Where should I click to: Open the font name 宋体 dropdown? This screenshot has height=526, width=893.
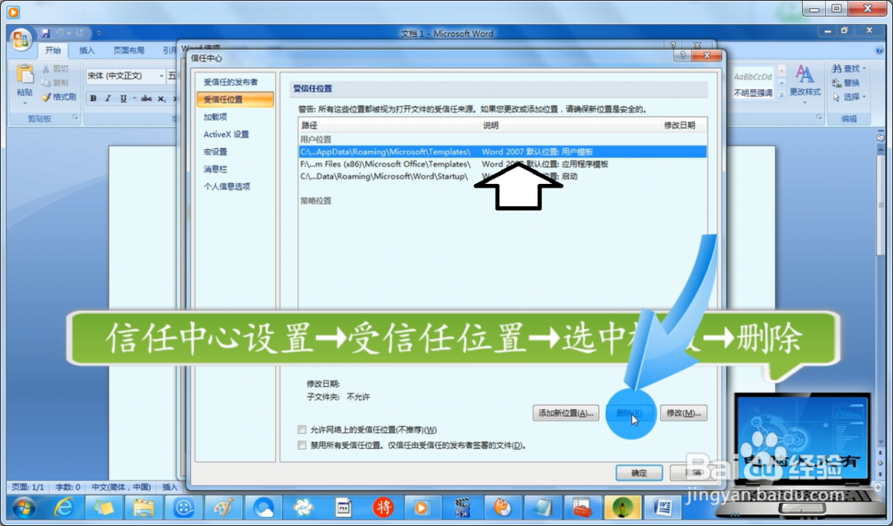click(x=161, y=76)
